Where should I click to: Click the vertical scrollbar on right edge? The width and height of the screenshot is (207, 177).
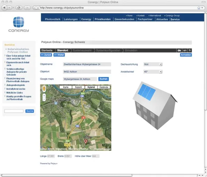pyautogui.click(x=206, y=61)
